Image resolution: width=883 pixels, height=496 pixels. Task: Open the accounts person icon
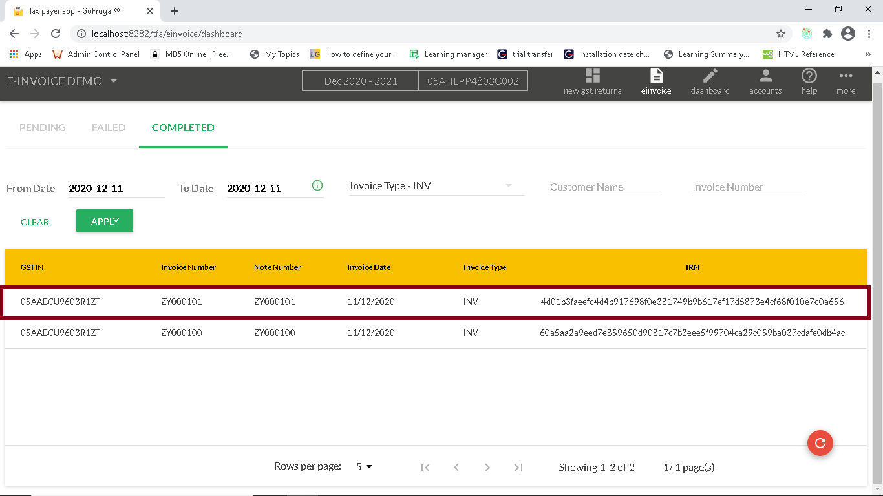tap(765, 76)
